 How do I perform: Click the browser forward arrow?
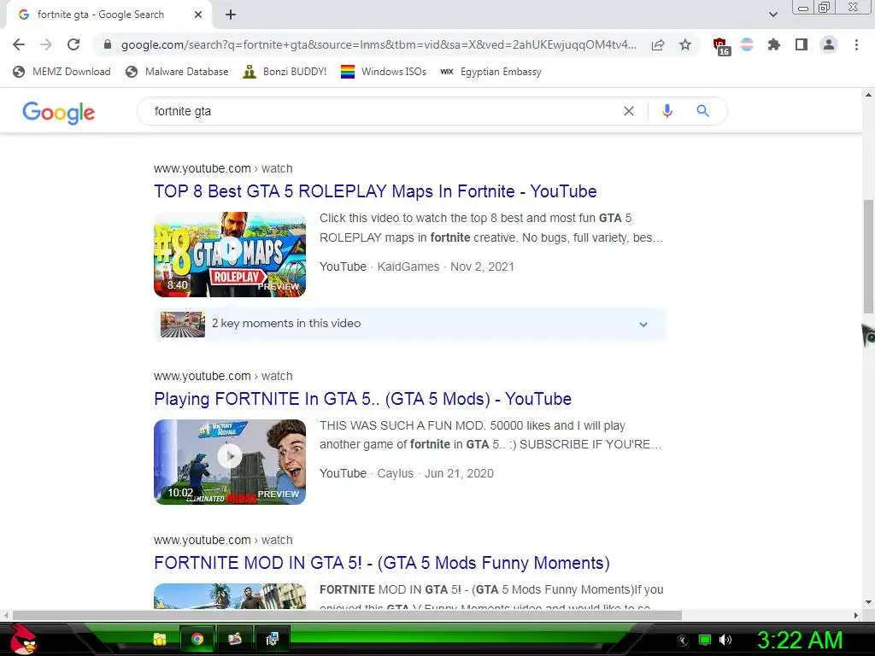(x=46, y=44)
